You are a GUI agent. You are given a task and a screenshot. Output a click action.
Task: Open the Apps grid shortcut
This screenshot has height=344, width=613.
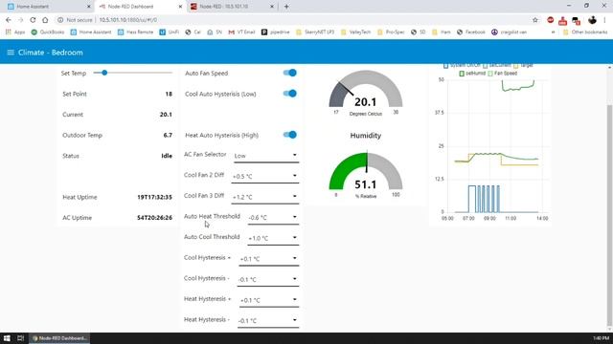[x=15, y=32]
